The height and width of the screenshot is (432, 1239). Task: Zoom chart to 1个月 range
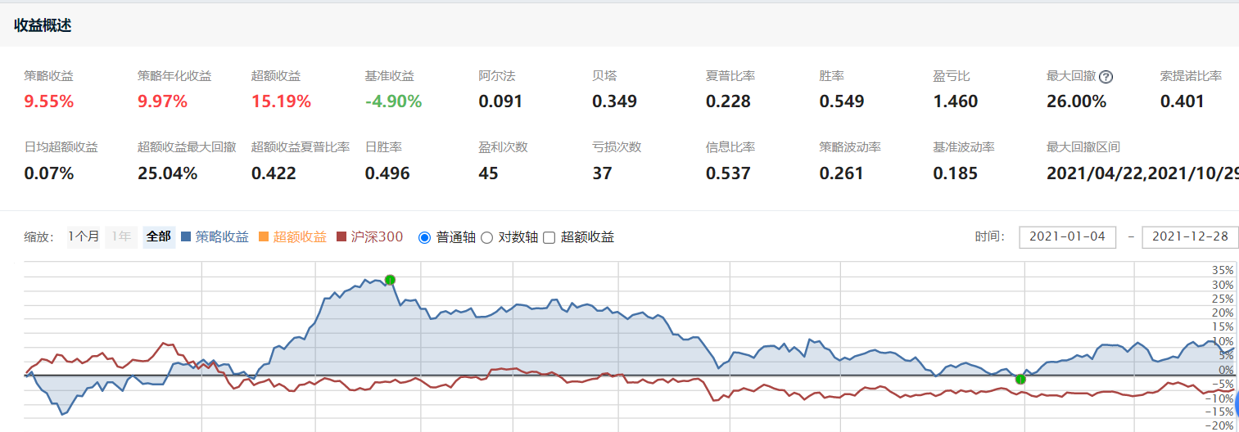(x=84, y=236)
